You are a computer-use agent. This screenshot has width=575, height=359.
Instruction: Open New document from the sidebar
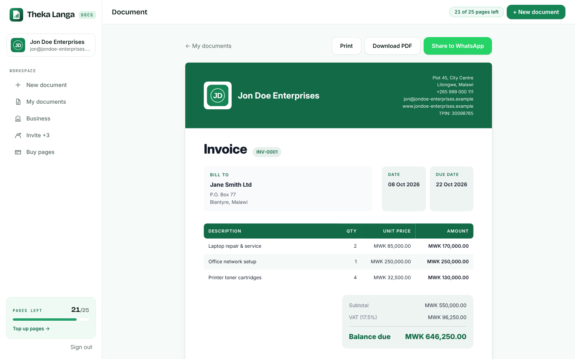pyautogui.click(x=51, y=85)
